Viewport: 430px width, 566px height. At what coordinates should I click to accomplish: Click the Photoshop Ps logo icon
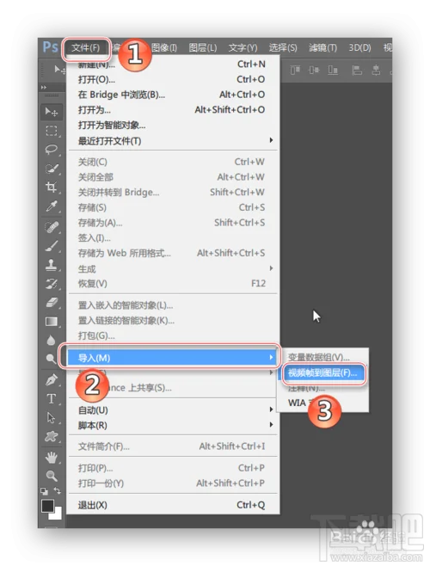coord(50,47)
